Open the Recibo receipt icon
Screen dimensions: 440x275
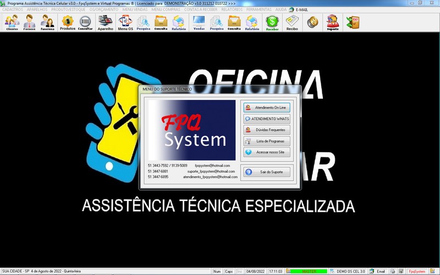coord(292,23)
